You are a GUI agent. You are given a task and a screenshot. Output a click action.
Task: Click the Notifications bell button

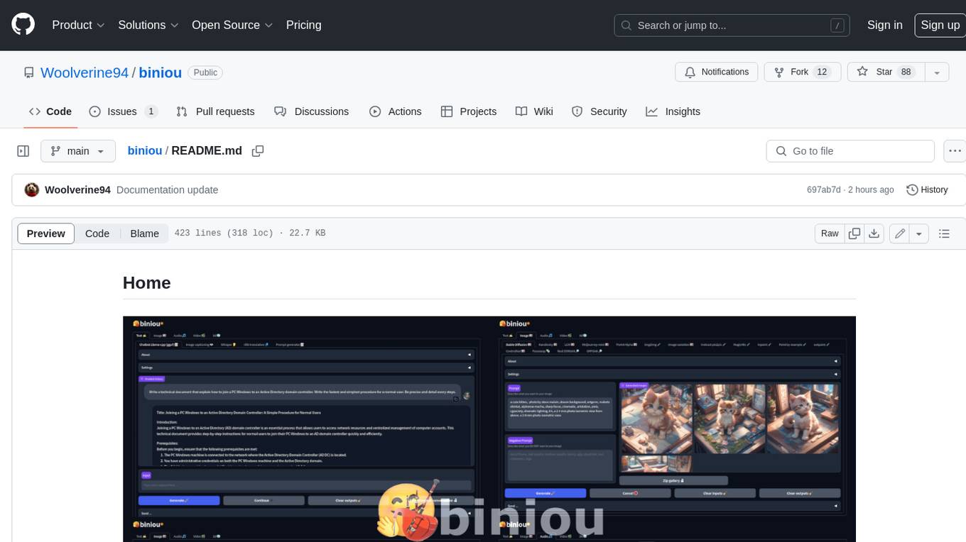(x=717, y=72)
